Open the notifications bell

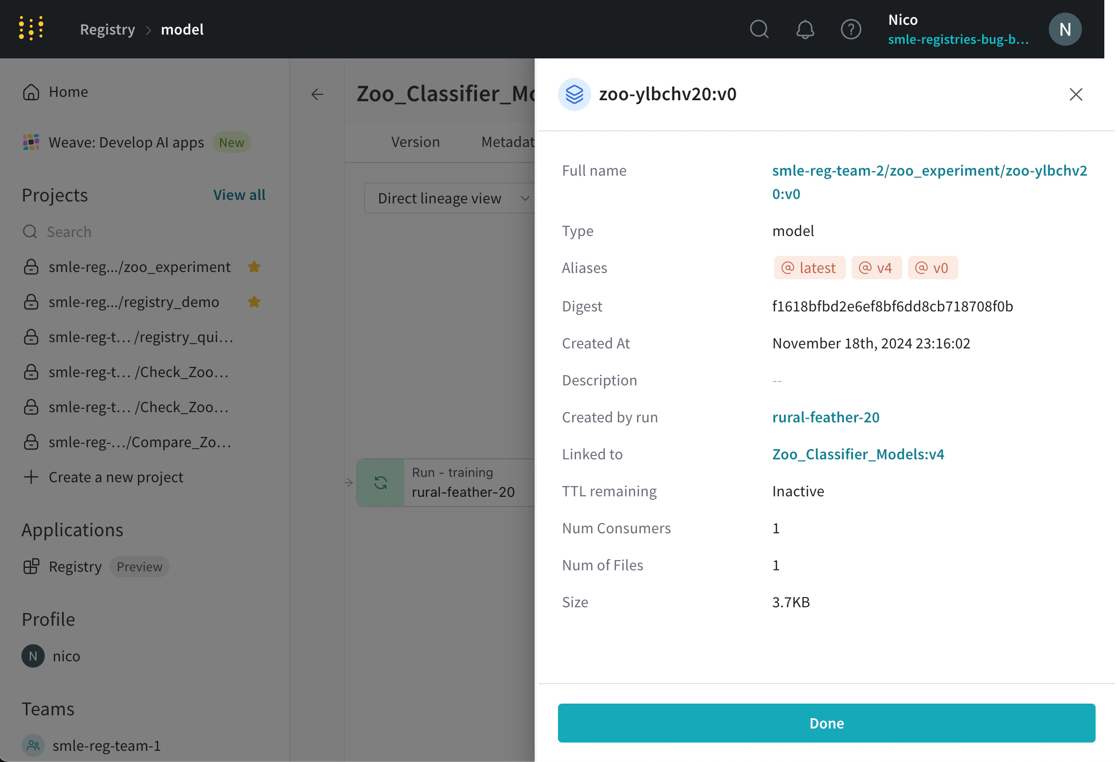pyautogui.click(x=805, y=29)
